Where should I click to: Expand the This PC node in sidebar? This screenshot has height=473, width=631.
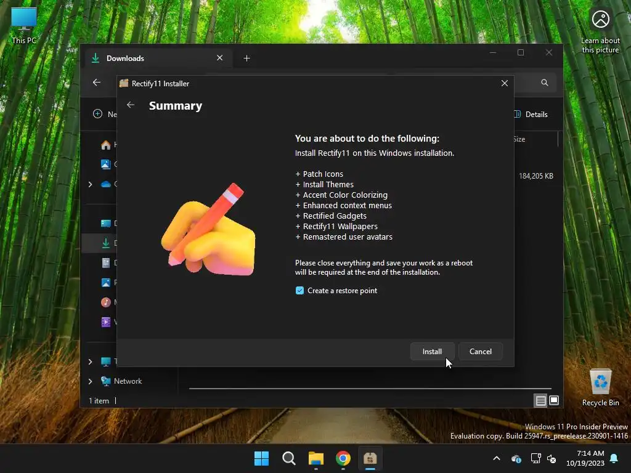[90, 362]
